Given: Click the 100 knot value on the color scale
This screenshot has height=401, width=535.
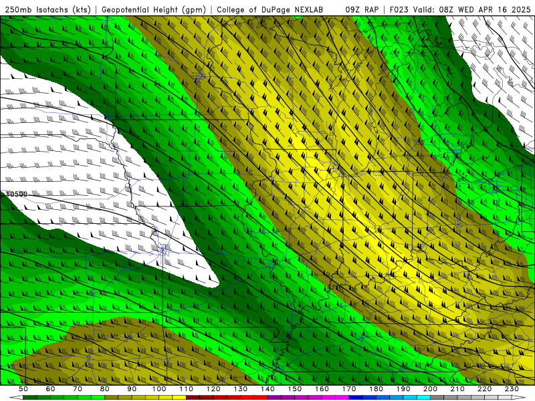Looking at the screenshot, I should point(159,389).
